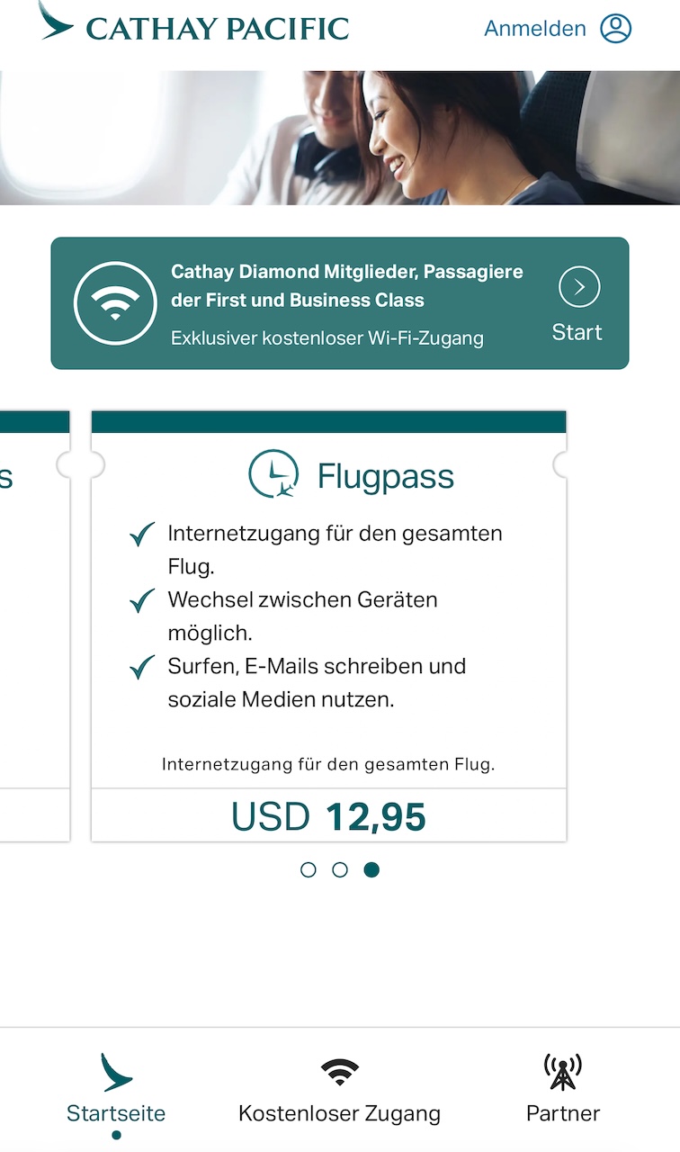
Task: Click the passenger hero image
Action: click(340, 138)
